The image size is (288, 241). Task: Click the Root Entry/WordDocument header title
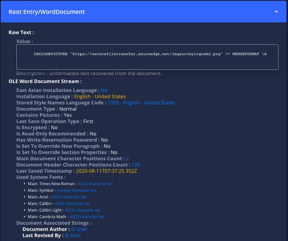pyautogui.click(x=47, y=12)
